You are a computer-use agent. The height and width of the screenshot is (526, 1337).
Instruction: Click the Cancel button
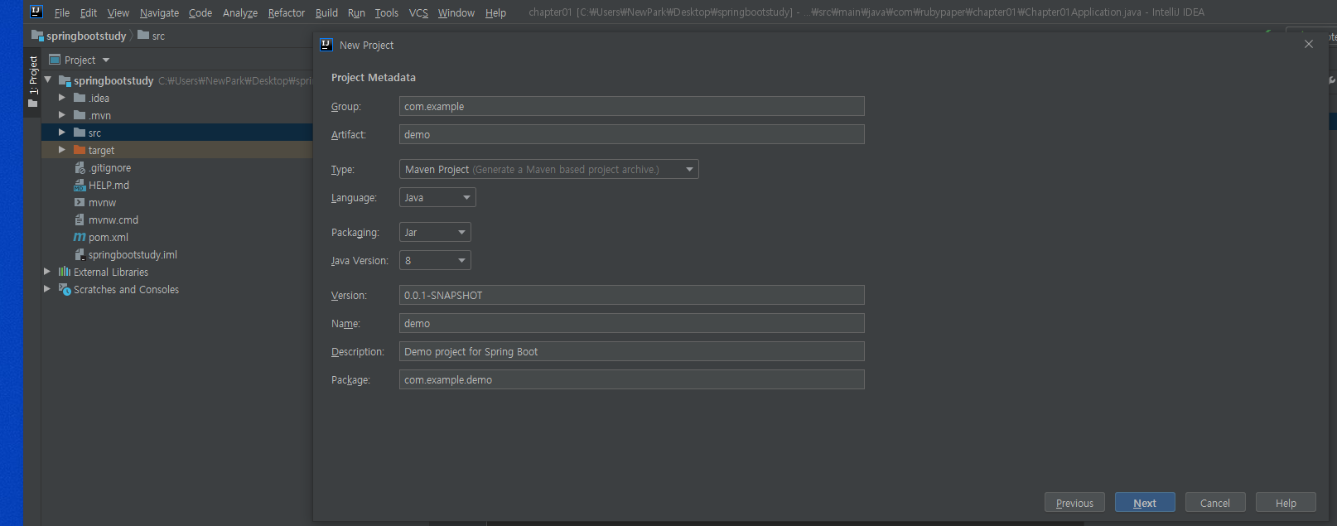click(1215, 503)
